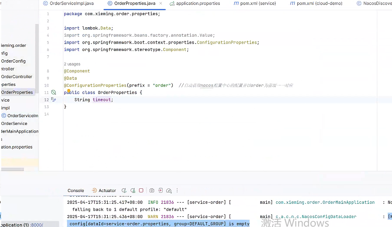Image resolution: width=392 pixels, height=227 pixels.
Task: Select OrderController in the project tree
Action: pyautogui.click(x=17, y=76)
